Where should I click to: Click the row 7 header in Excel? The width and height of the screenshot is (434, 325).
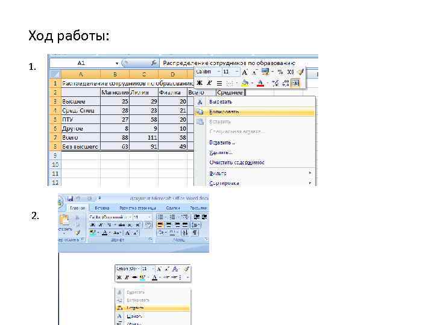click(55, 137)
